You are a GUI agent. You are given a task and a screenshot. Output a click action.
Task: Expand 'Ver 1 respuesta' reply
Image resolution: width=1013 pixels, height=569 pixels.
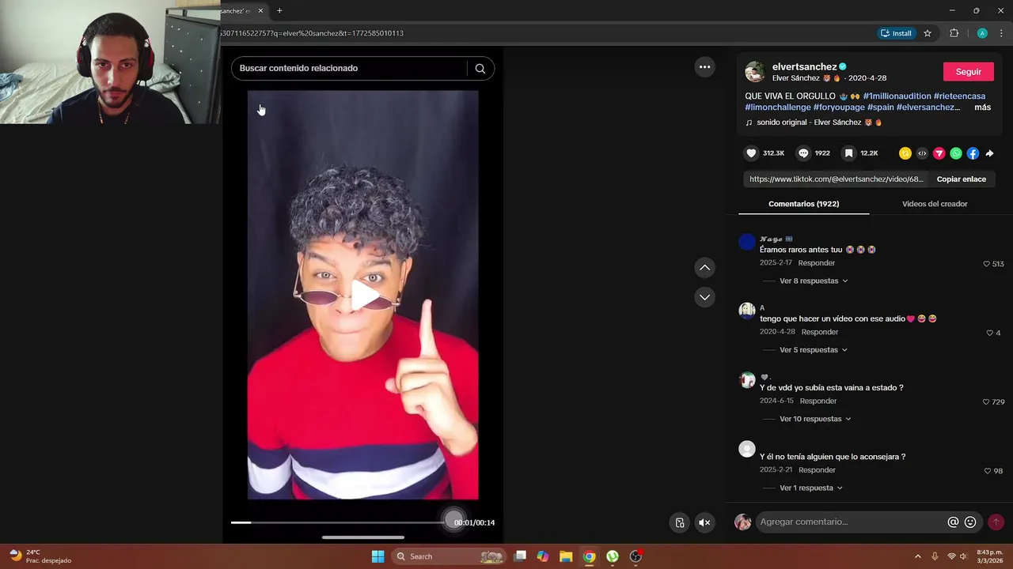tap(811, 488)
